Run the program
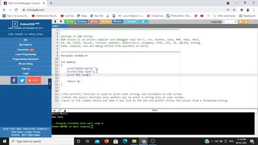 point(70,21)
